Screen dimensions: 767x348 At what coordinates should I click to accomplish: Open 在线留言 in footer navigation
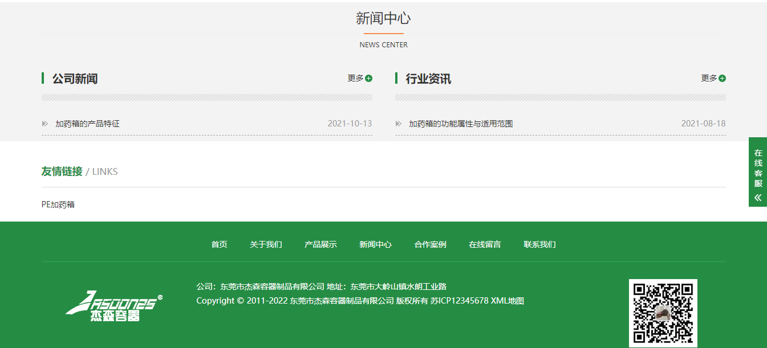tap(485, 244)
